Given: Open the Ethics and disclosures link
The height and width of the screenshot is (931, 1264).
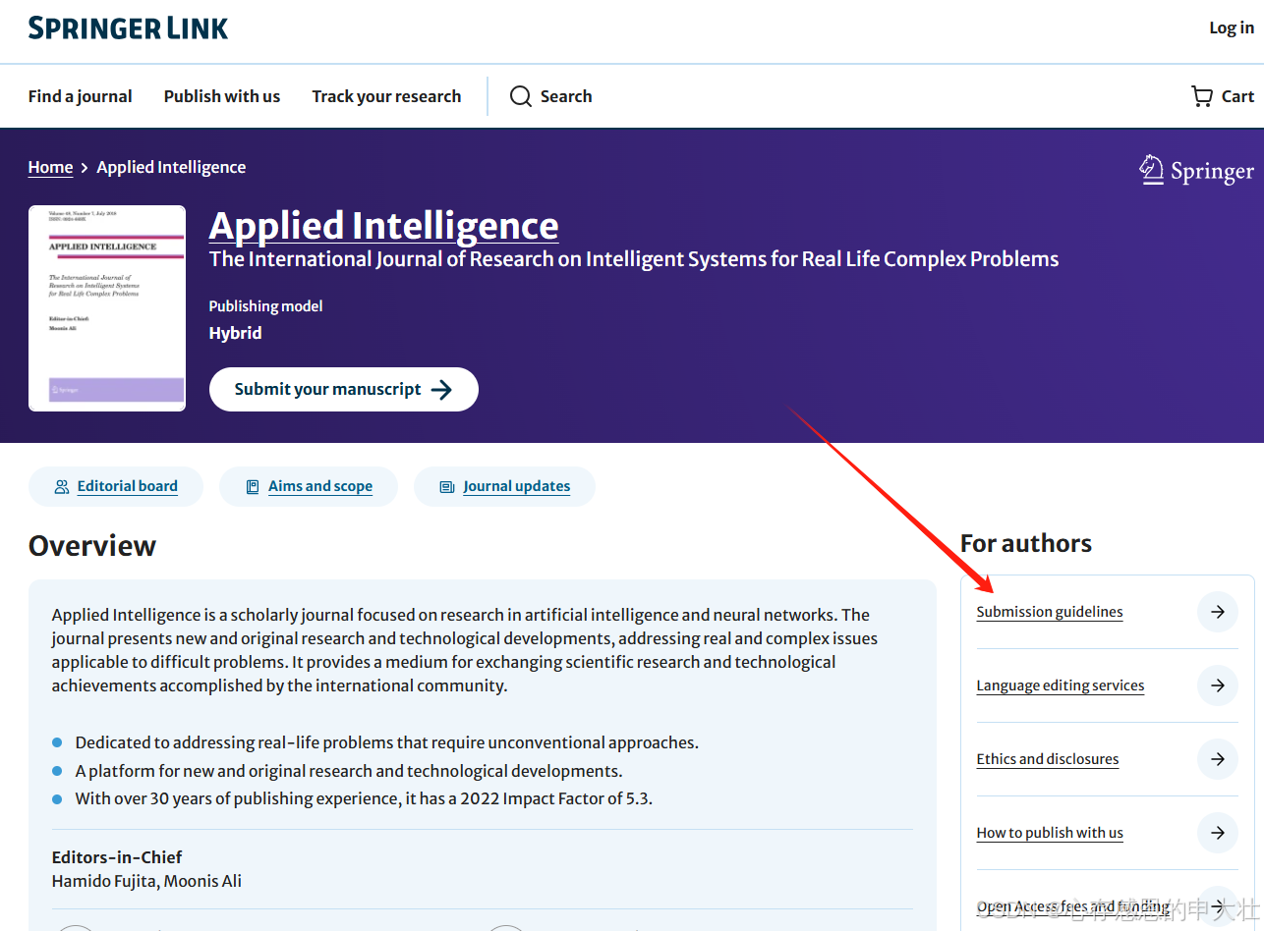Looking at the screenshot, I should [x=1048, y=759].
